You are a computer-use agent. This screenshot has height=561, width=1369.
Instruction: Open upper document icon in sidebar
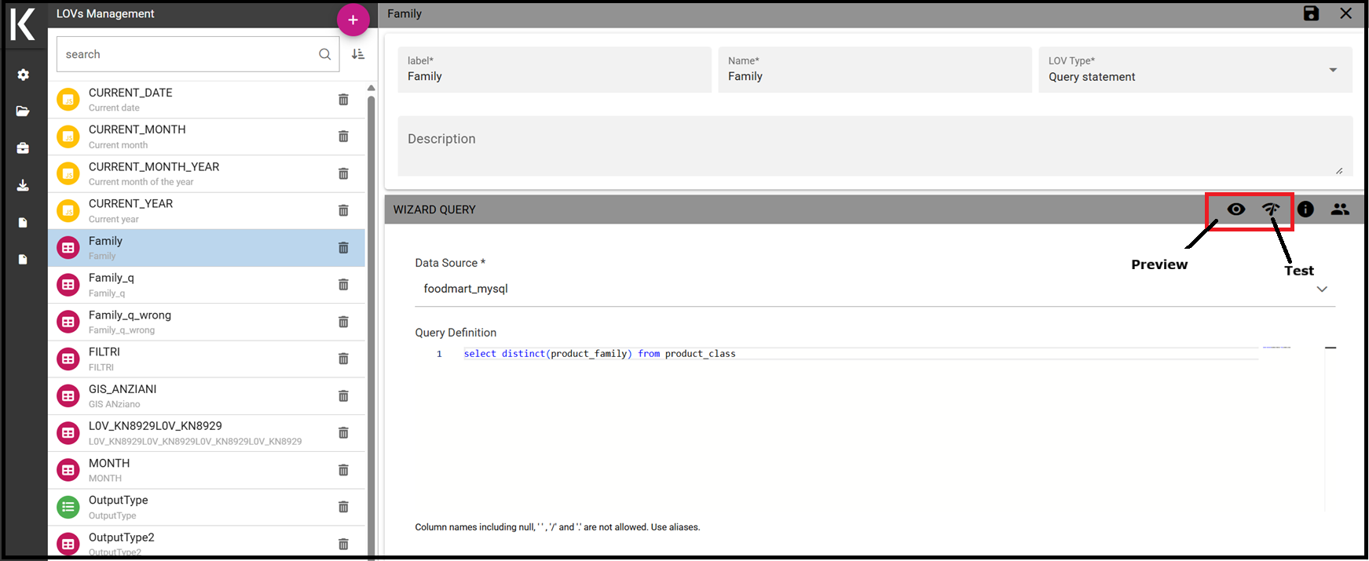(x=23, y=223)
